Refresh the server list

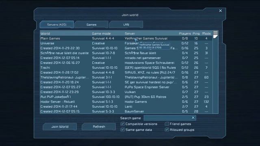99,127
